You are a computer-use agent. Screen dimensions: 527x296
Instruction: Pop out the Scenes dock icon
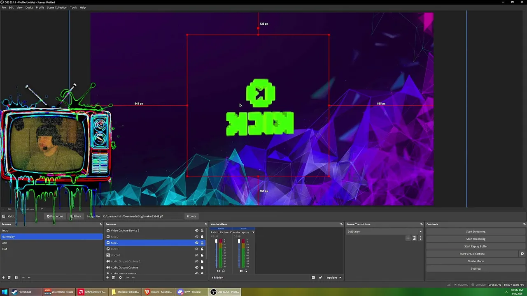101,224
